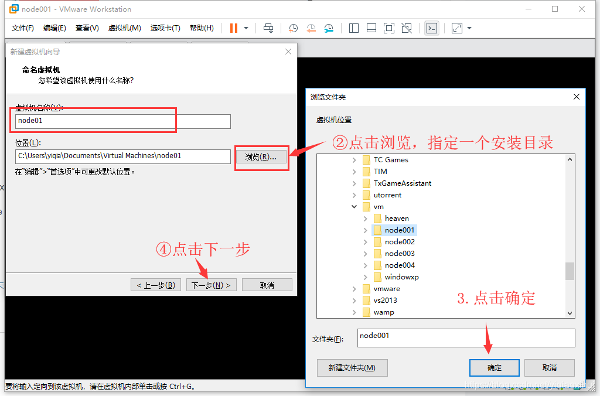Viewport: 600px width, 396px height.
Task: Expand the heaven folder
Action: click(x=365, y=219)
